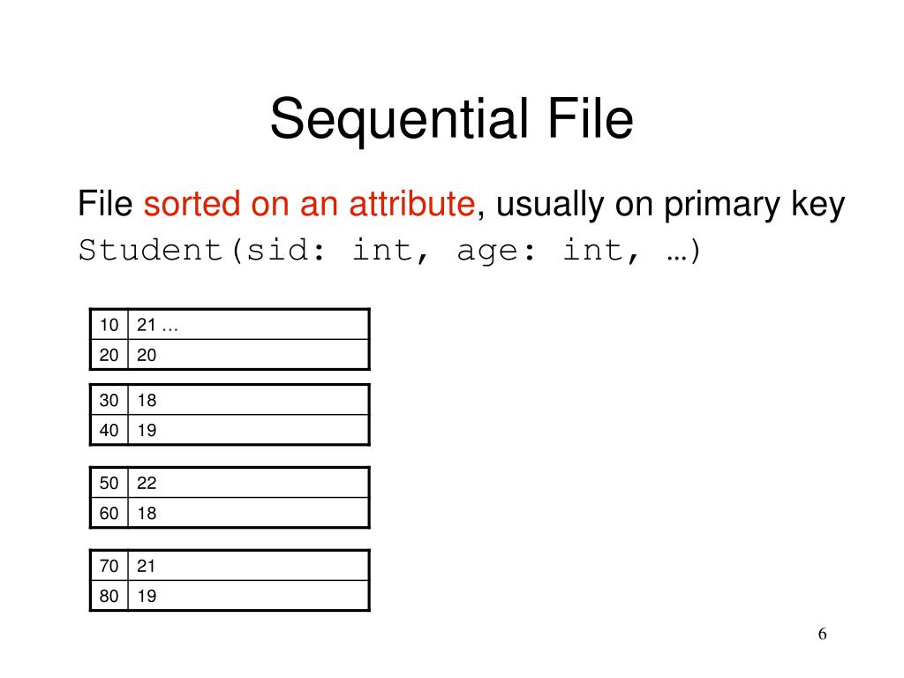Select the sid 50 cell

pyautogui.click(x=109, y=483)
